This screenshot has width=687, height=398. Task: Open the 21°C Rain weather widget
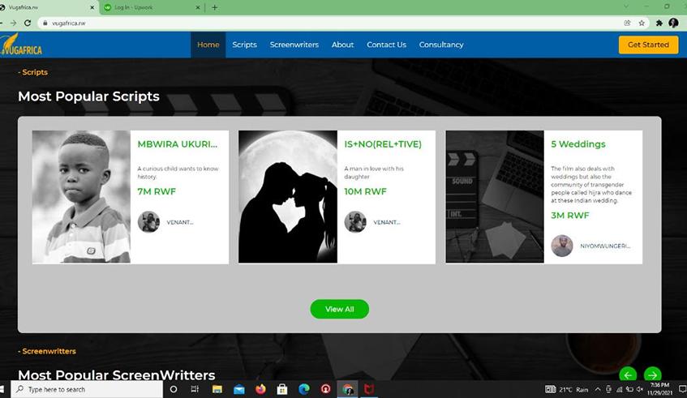point(566,389)
